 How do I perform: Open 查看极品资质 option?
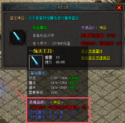pos(43,35)
